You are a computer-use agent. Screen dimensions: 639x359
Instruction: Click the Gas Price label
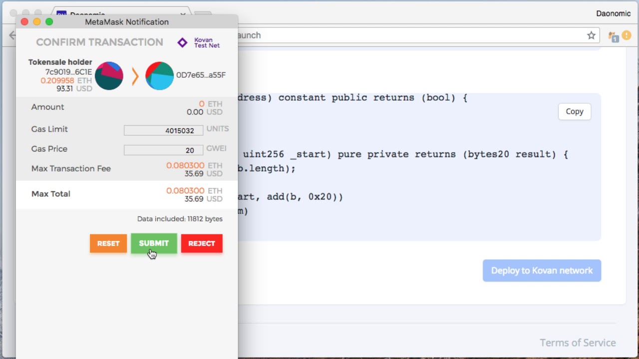49,149
